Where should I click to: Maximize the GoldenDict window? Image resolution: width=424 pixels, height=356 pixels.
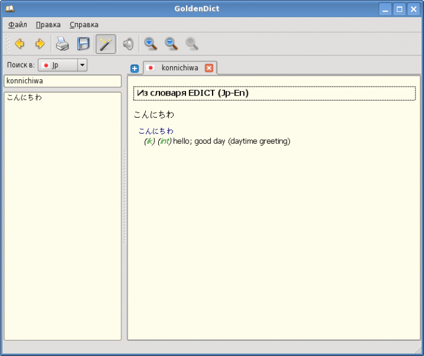click(x=399, y=10)
